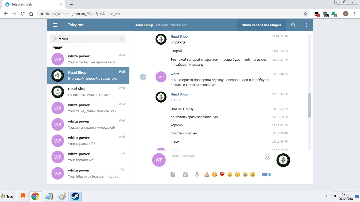Click browser back arrow button
360x202 pixels.
click(6, 14)
